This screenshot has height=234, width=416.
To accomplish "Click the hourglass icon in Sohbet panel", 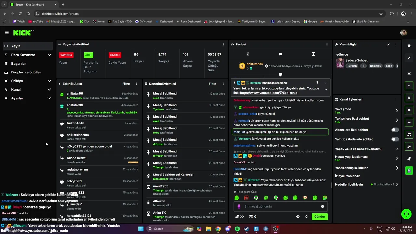I will point(313,54).
